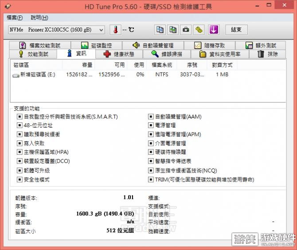297x250 pixels.
Task: Sort by the 檔案系統 column header
Action: 162,65
